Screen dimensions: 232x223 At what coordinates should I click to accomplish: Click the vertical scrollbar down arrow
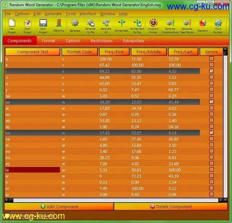(225, 200)
